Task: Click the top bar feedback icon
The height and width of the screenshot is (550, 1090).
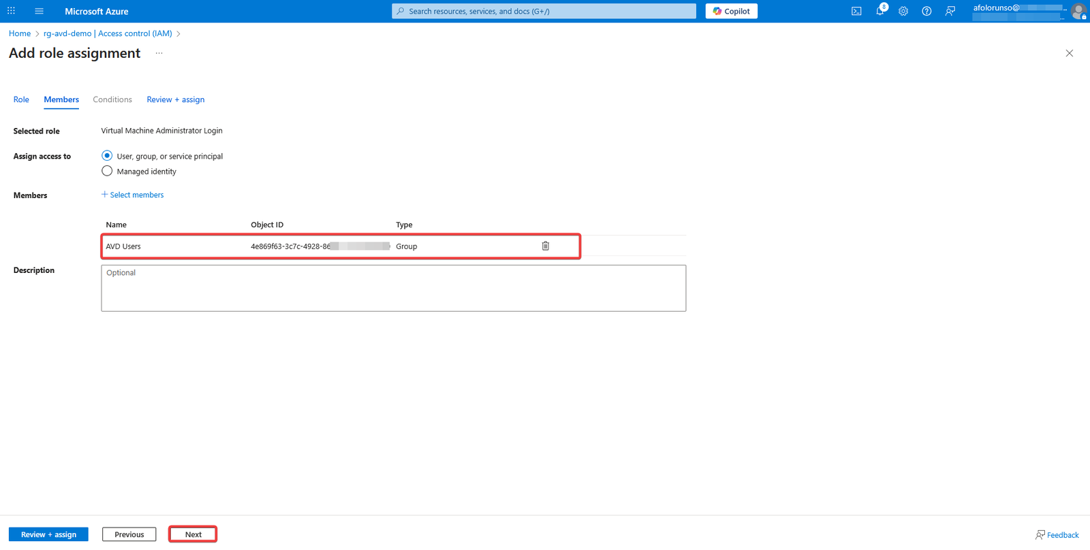Action: pyautogui.click(x=950, y=11)
